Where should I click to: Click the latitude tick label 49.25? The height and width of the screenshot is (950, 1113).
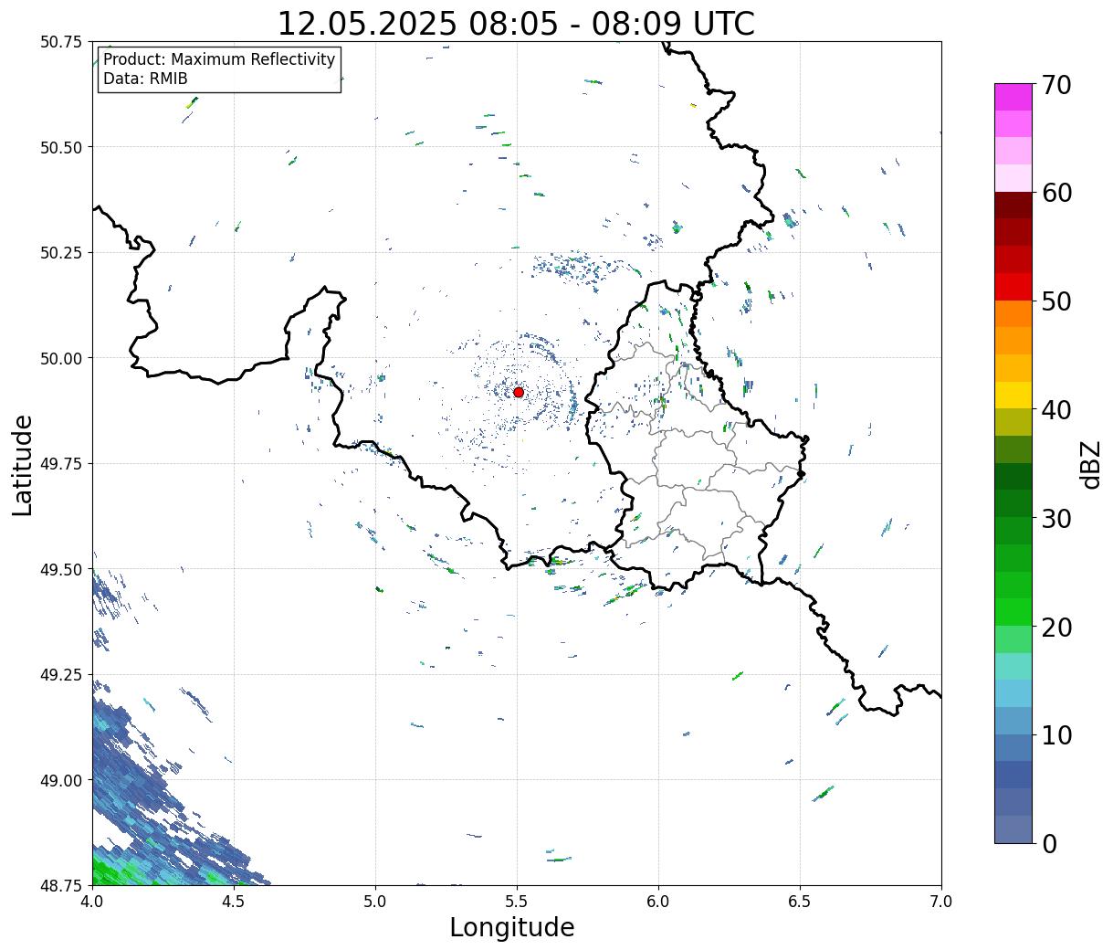coord(61,675)
